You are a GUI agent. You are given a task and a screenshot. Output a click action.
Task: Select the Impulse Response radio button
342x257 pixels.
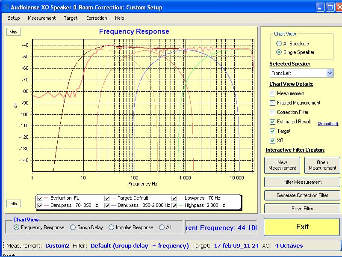point(111,227)
